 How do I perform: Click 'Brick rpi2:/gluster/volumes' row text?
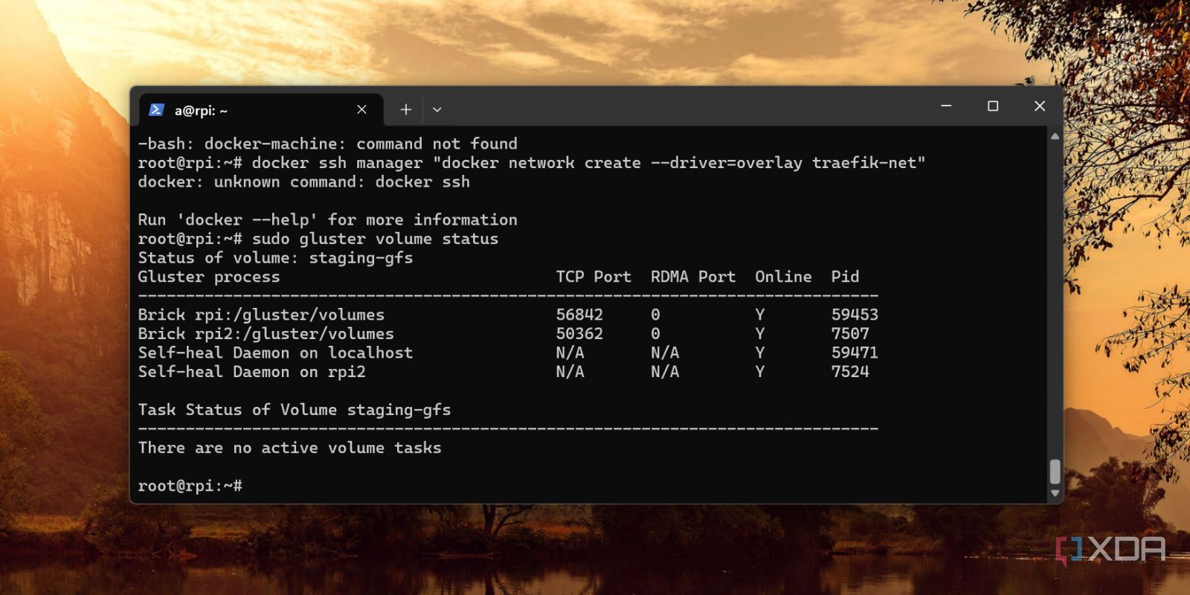tap(266, 334)
